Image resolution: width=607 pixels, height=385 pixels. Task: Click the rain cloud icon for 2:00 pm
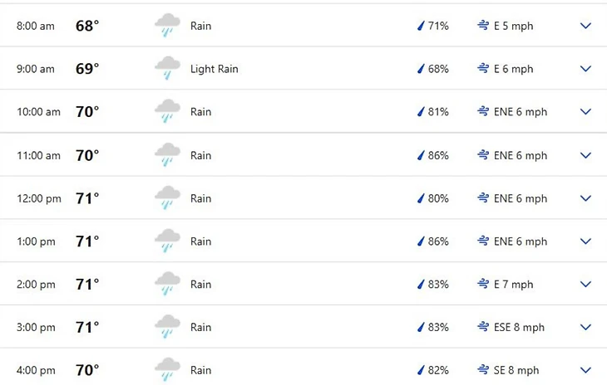point(168,284)
